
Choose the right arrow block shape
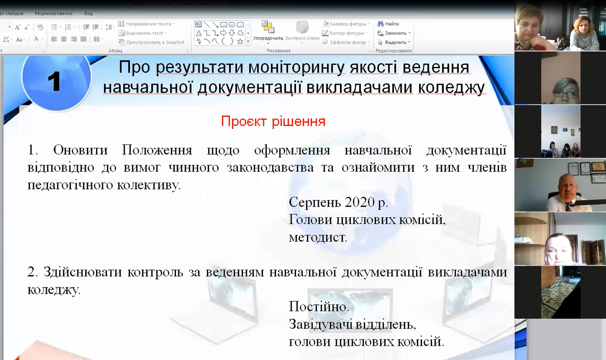223,33
